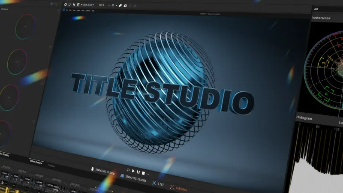Viewport: 343px width, 193px height.
Task: Adjust the second color wheel's center point
Action: coord(17,62)
